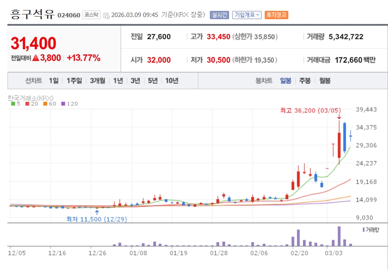Image resolution: width=388 pixels, height=270 pixels.
Task: Select the 1일 line chart period
Action: click(x=54, y=81)
